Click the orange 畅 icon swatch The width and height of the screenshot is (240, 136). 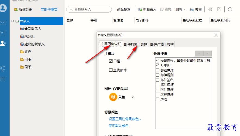(113, 97)
